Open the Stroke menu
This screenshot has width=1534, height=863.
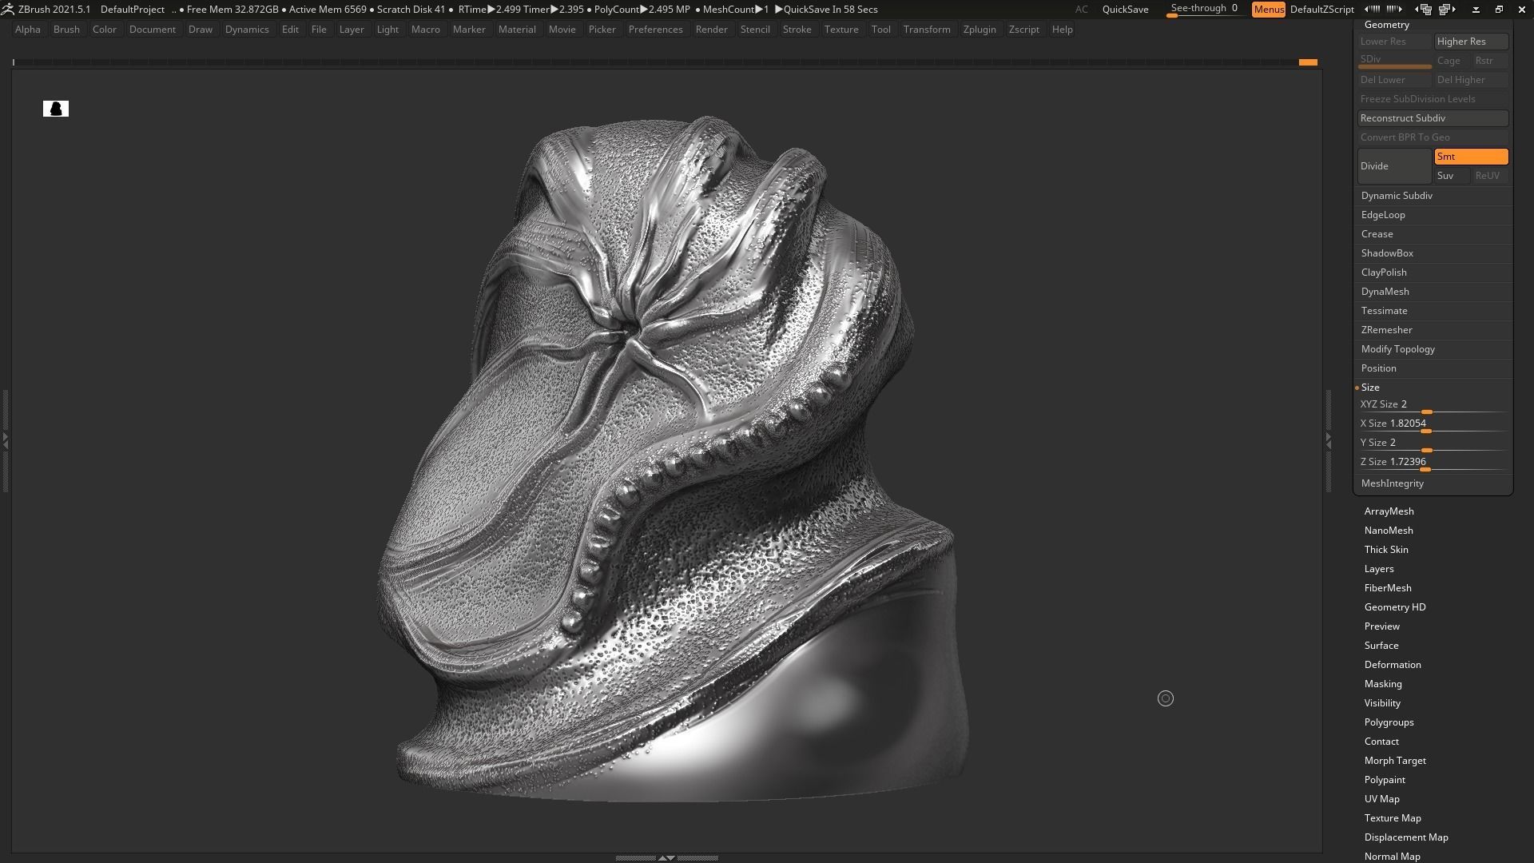pyautogui.click(x=797, y=30)
